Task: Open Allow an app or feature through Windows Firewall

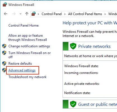Action: coord(28,38)
